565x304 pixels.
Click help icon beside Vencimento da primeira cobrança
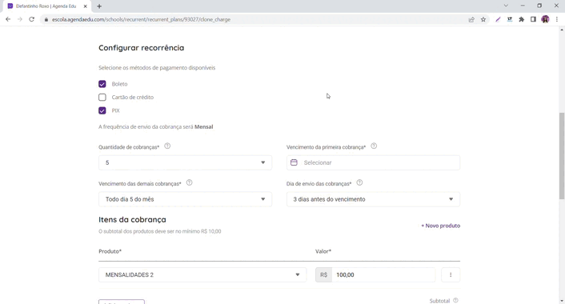tap(374, 146)
